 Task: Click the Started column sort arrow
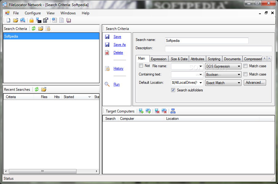pos(89,97)
